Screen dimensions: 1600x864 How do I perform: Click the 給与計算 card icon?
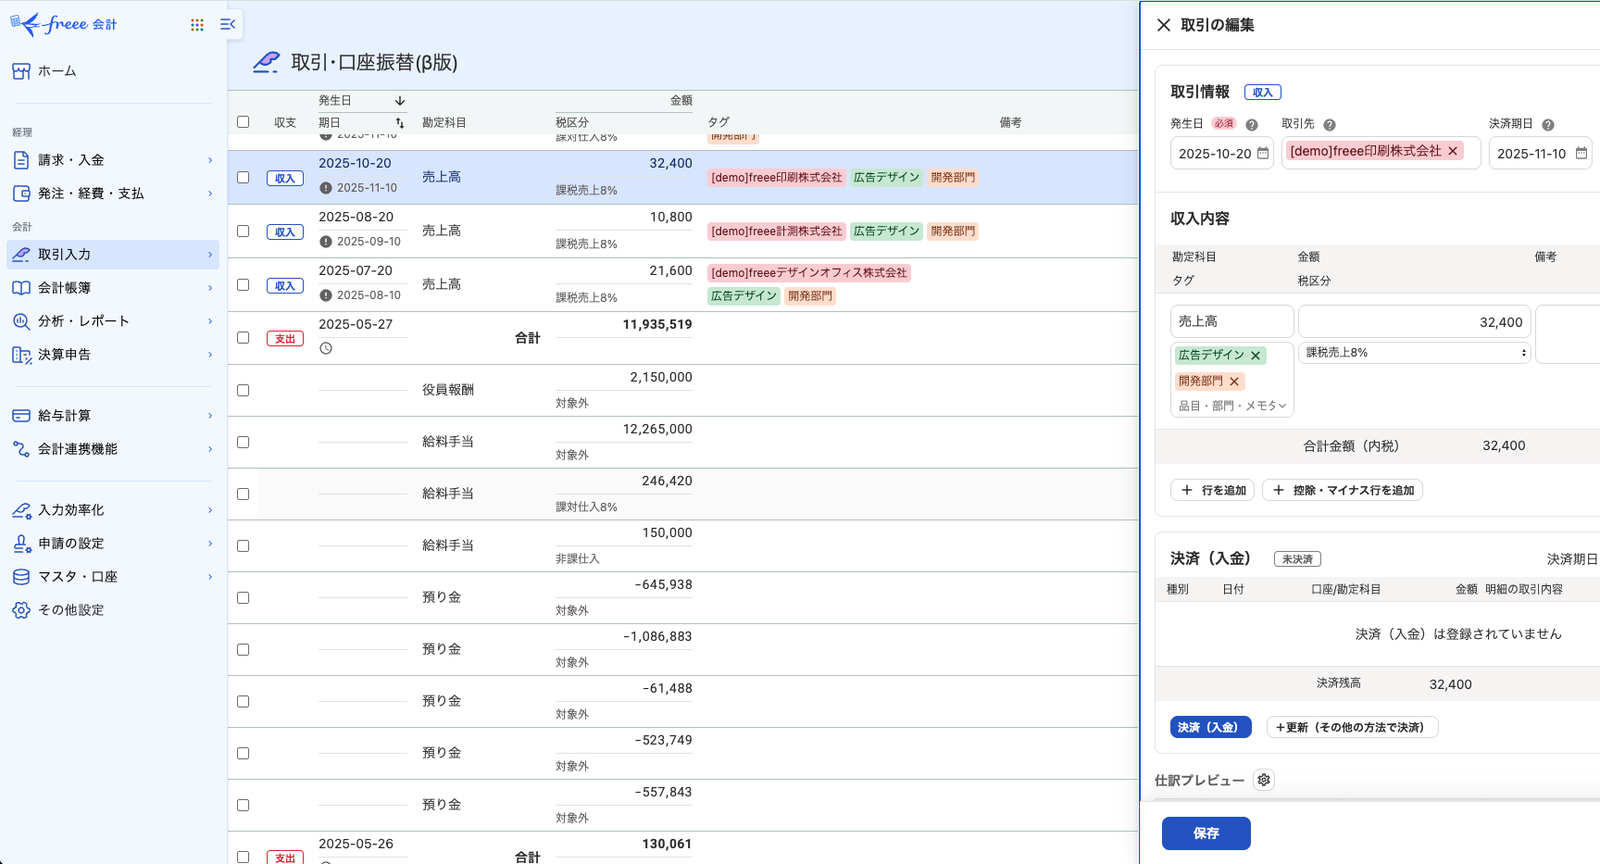click(x=21, y=416)
